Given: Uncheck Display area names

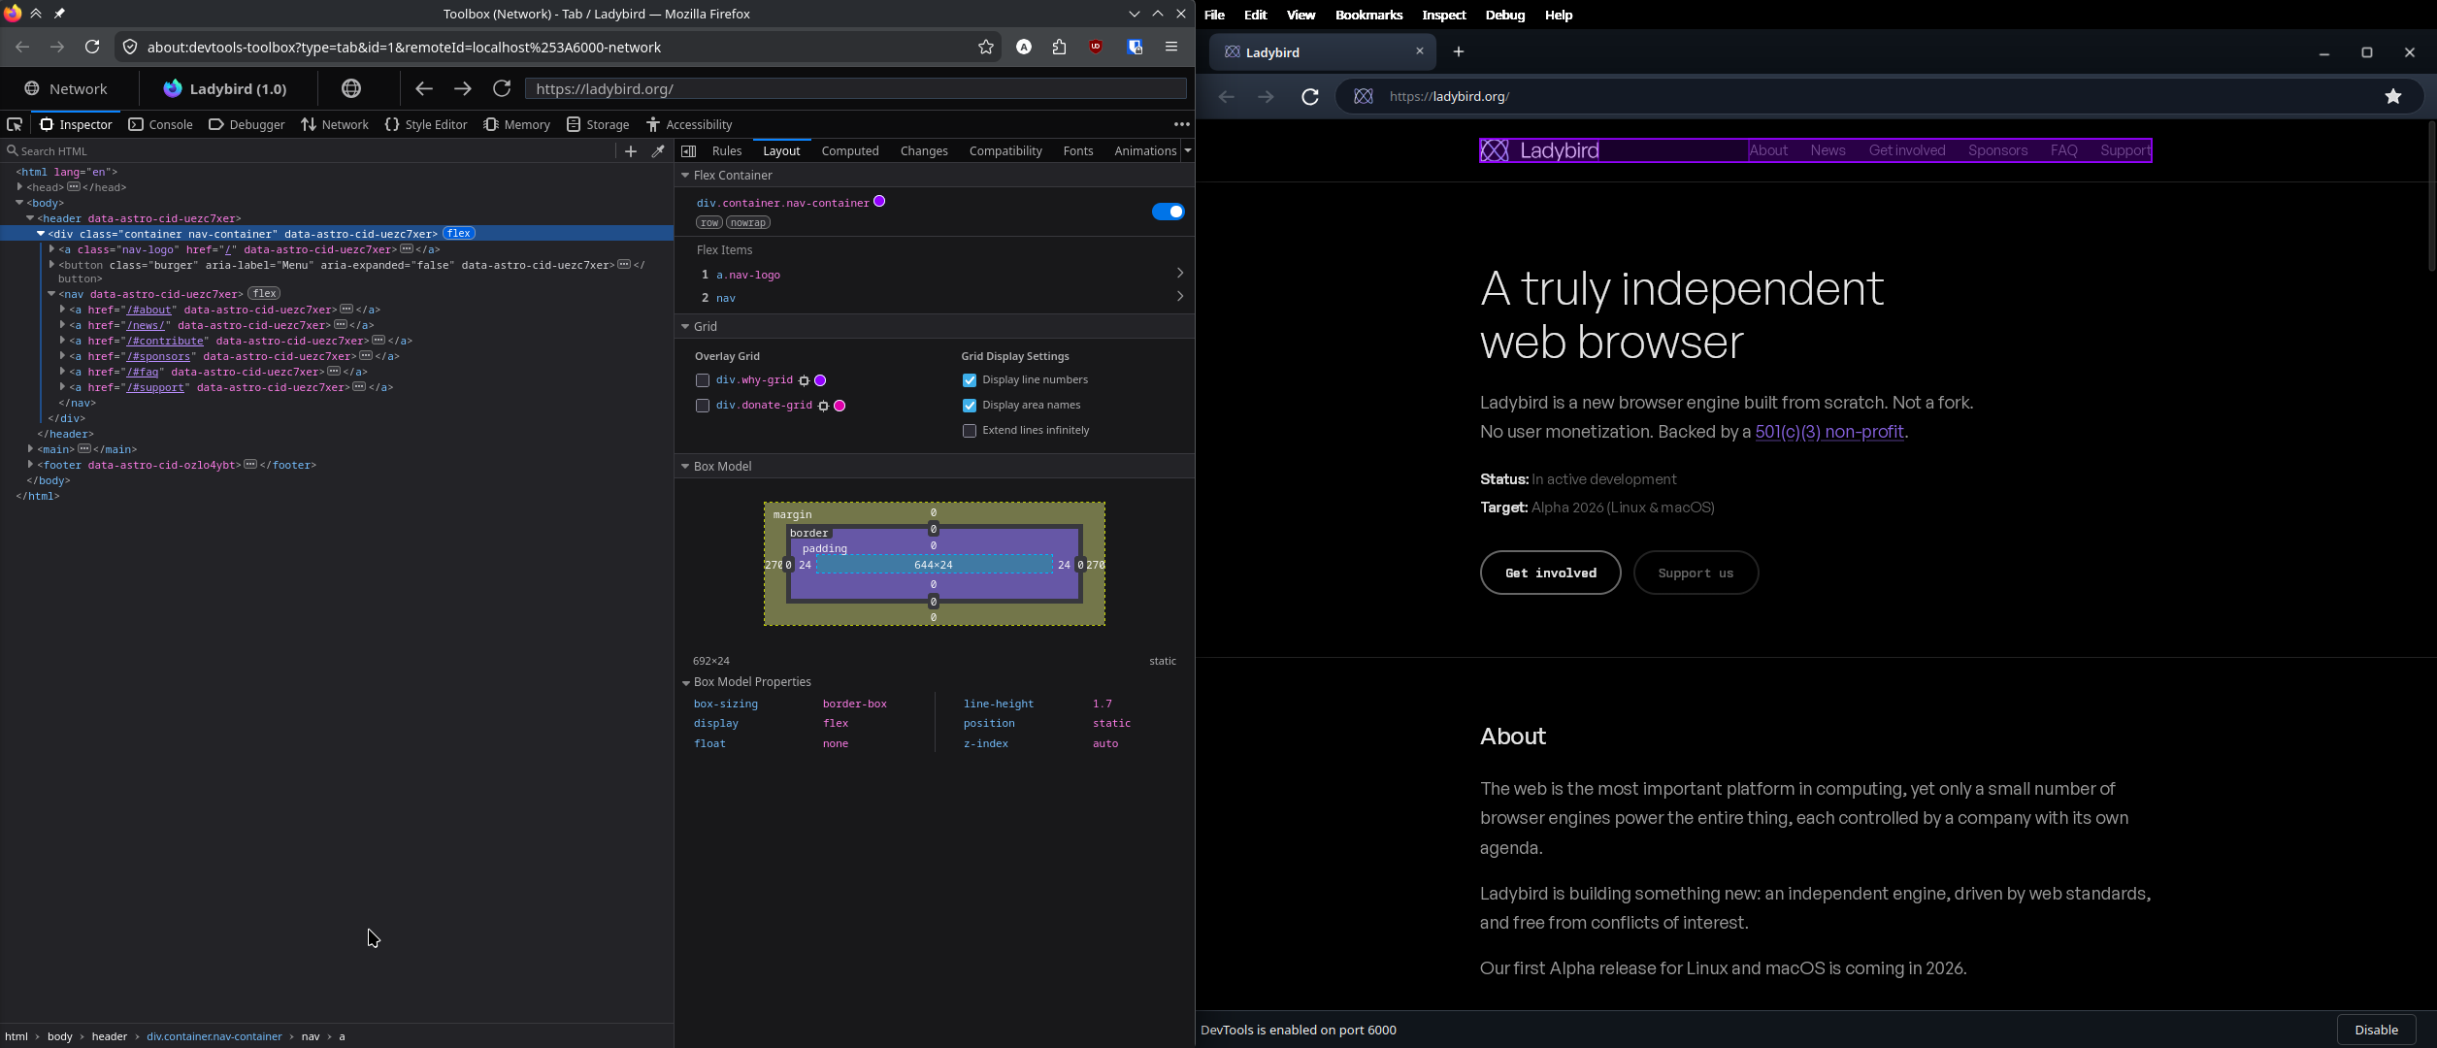Looking at the screenshot, I should (x=970, y=406).
